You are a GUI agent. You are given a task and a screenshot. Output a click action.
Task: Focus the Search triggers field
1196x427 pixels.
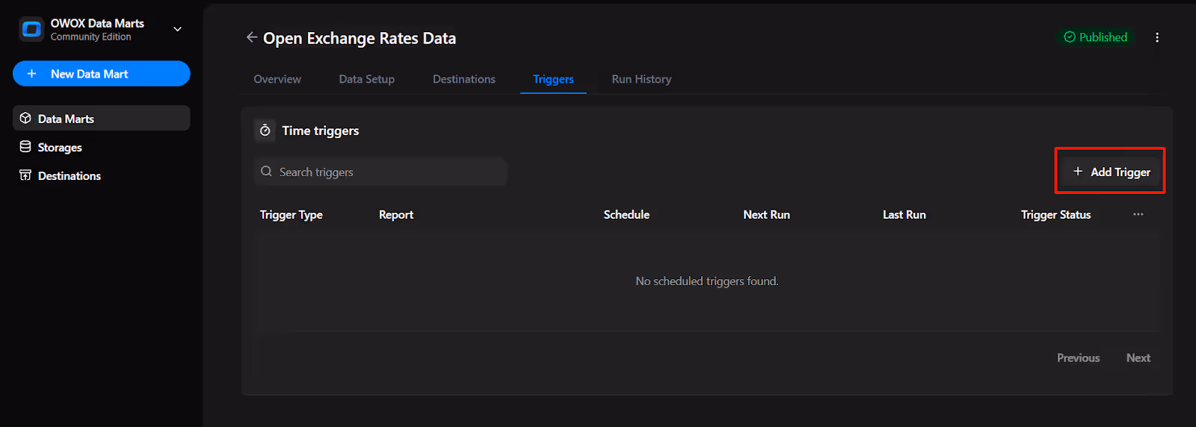click(x=380, y=172)
